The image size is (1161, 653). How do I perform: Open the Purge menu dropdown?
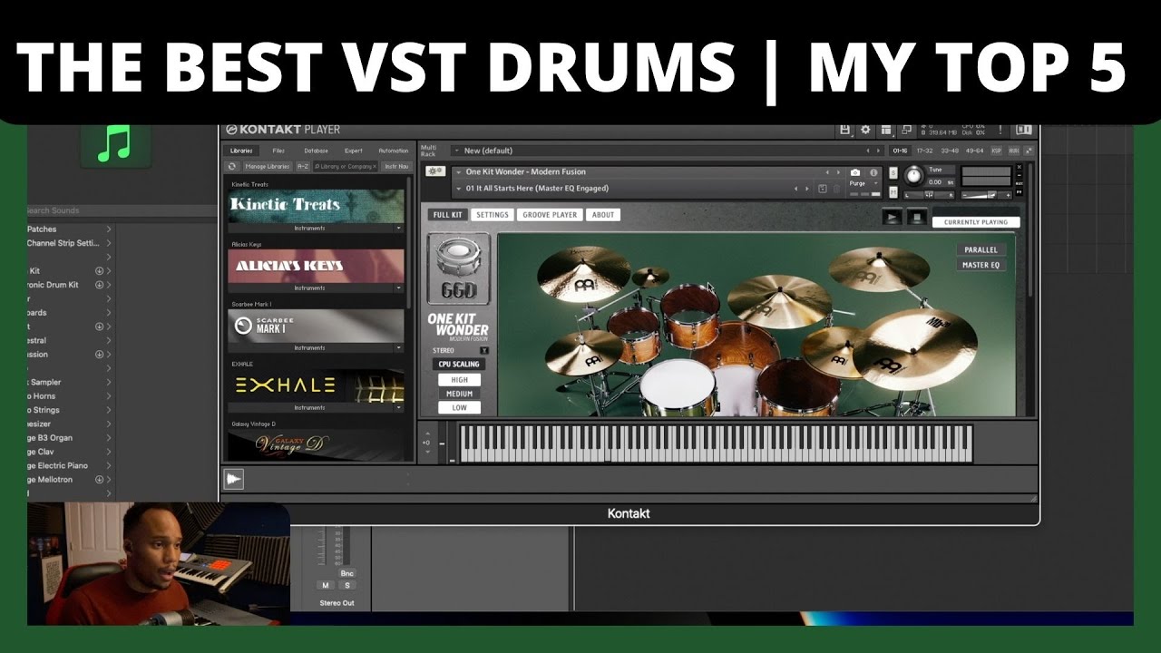coord(862,184)
